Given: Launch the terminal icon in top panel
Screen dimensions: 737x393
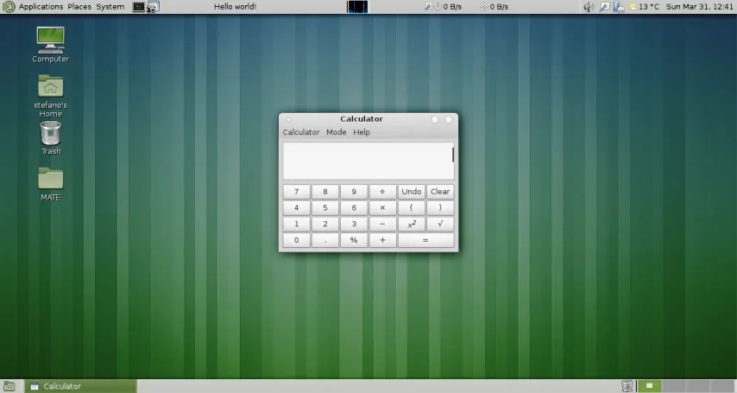Looking at the screenshot, I should [139, 7].
